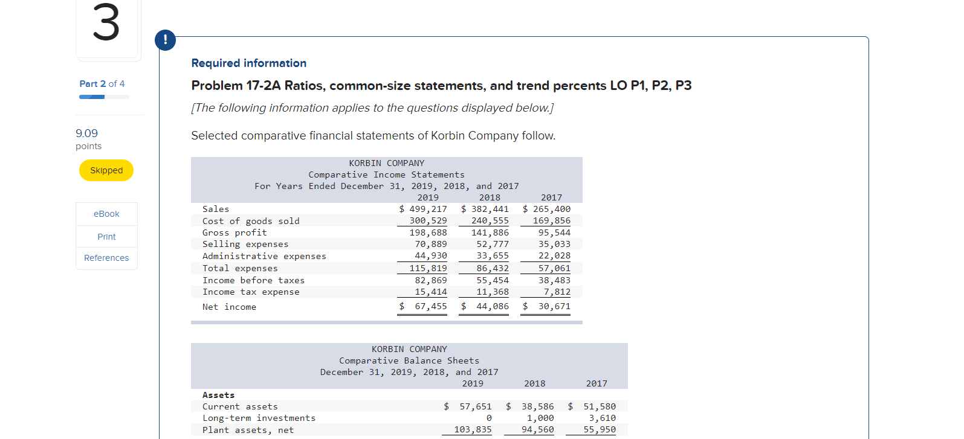The width and height of the screenshot is (964, 439).
Task: Click the yellow Skipped badge
Action: tap(106, 170)
